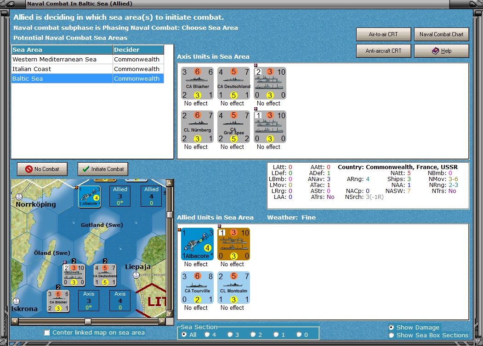Screen dimensions: 483x346
Task: Click the map scroll up arrow
Action: [170, 183]
